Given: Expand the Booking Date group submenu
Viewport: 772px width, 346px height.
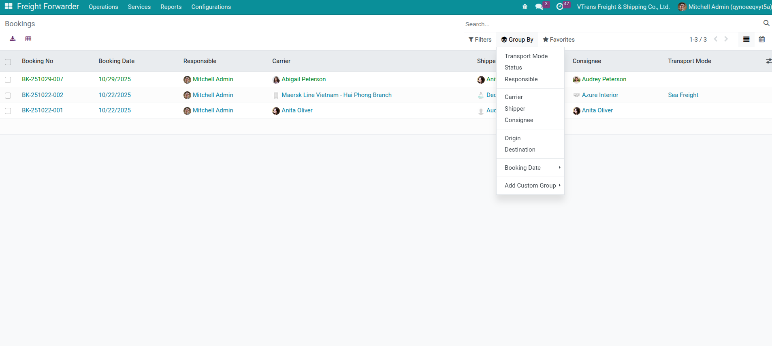Looking at the screenshot, I should point(530,168).
